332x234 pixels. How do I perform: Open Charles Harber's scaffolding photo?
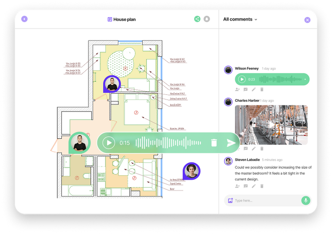coord(271,125)
